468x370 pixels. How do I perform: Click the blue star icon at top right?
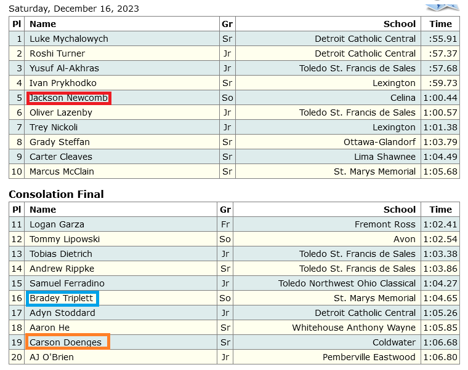coord(442,6)
